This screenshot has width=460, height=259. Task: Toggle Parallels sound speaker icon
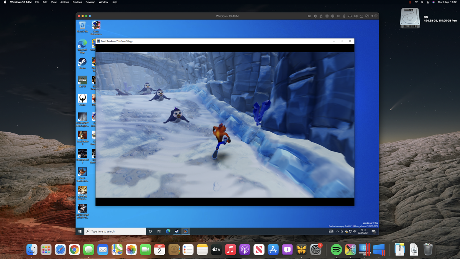click(338, 16)
